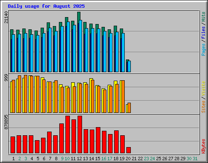Click day 12 on the date axis

click(79, 159)
